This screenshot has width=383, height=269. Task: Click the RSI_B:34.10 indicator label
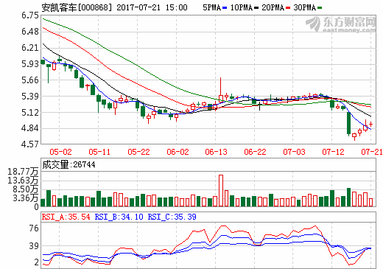coord(119,217)
